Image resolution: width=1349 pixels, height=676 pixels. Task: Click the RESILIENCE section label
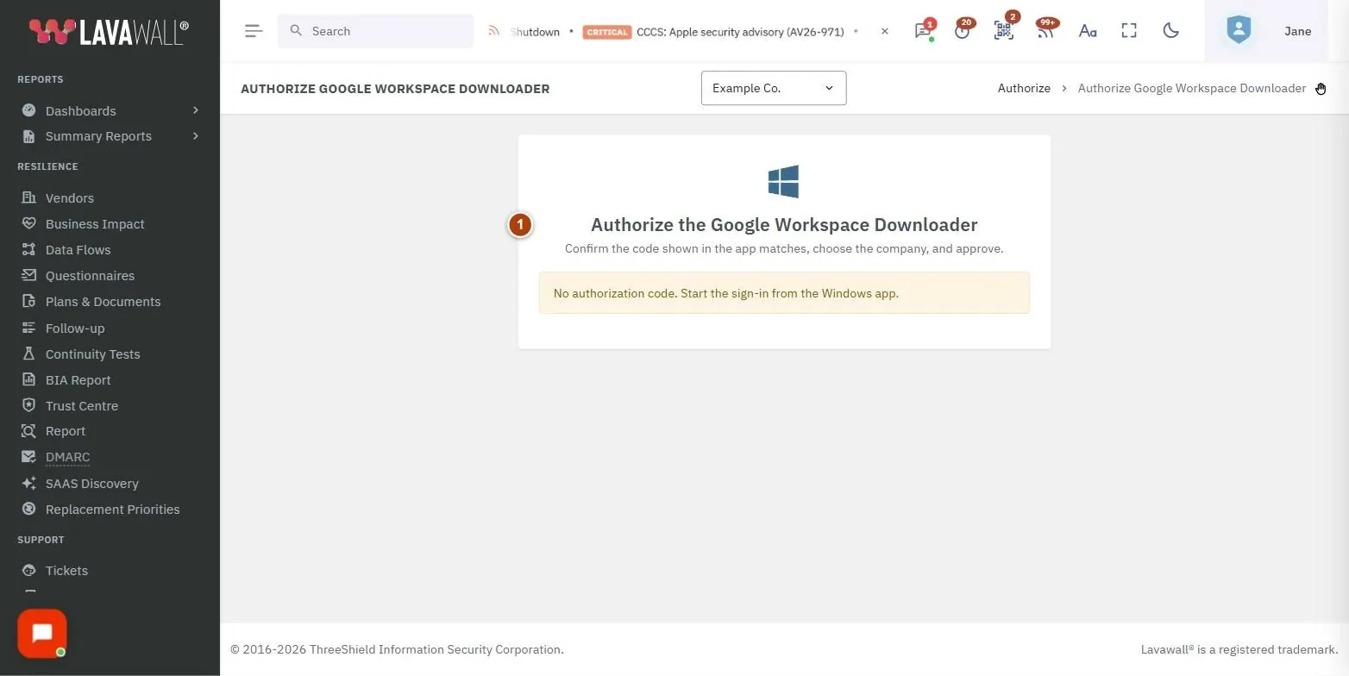(47, 166)
